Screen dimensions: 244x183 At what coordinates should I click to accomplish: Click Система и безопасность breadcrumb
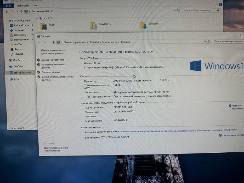[x=103, y=42]
